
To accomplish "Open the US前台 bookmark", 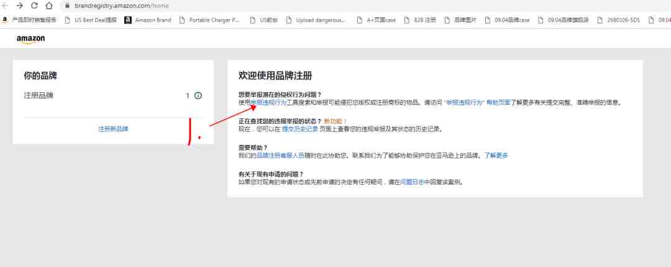I will [x=263, y=20].
